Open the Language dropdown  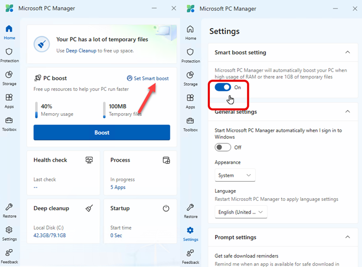[x=241, y=212]
